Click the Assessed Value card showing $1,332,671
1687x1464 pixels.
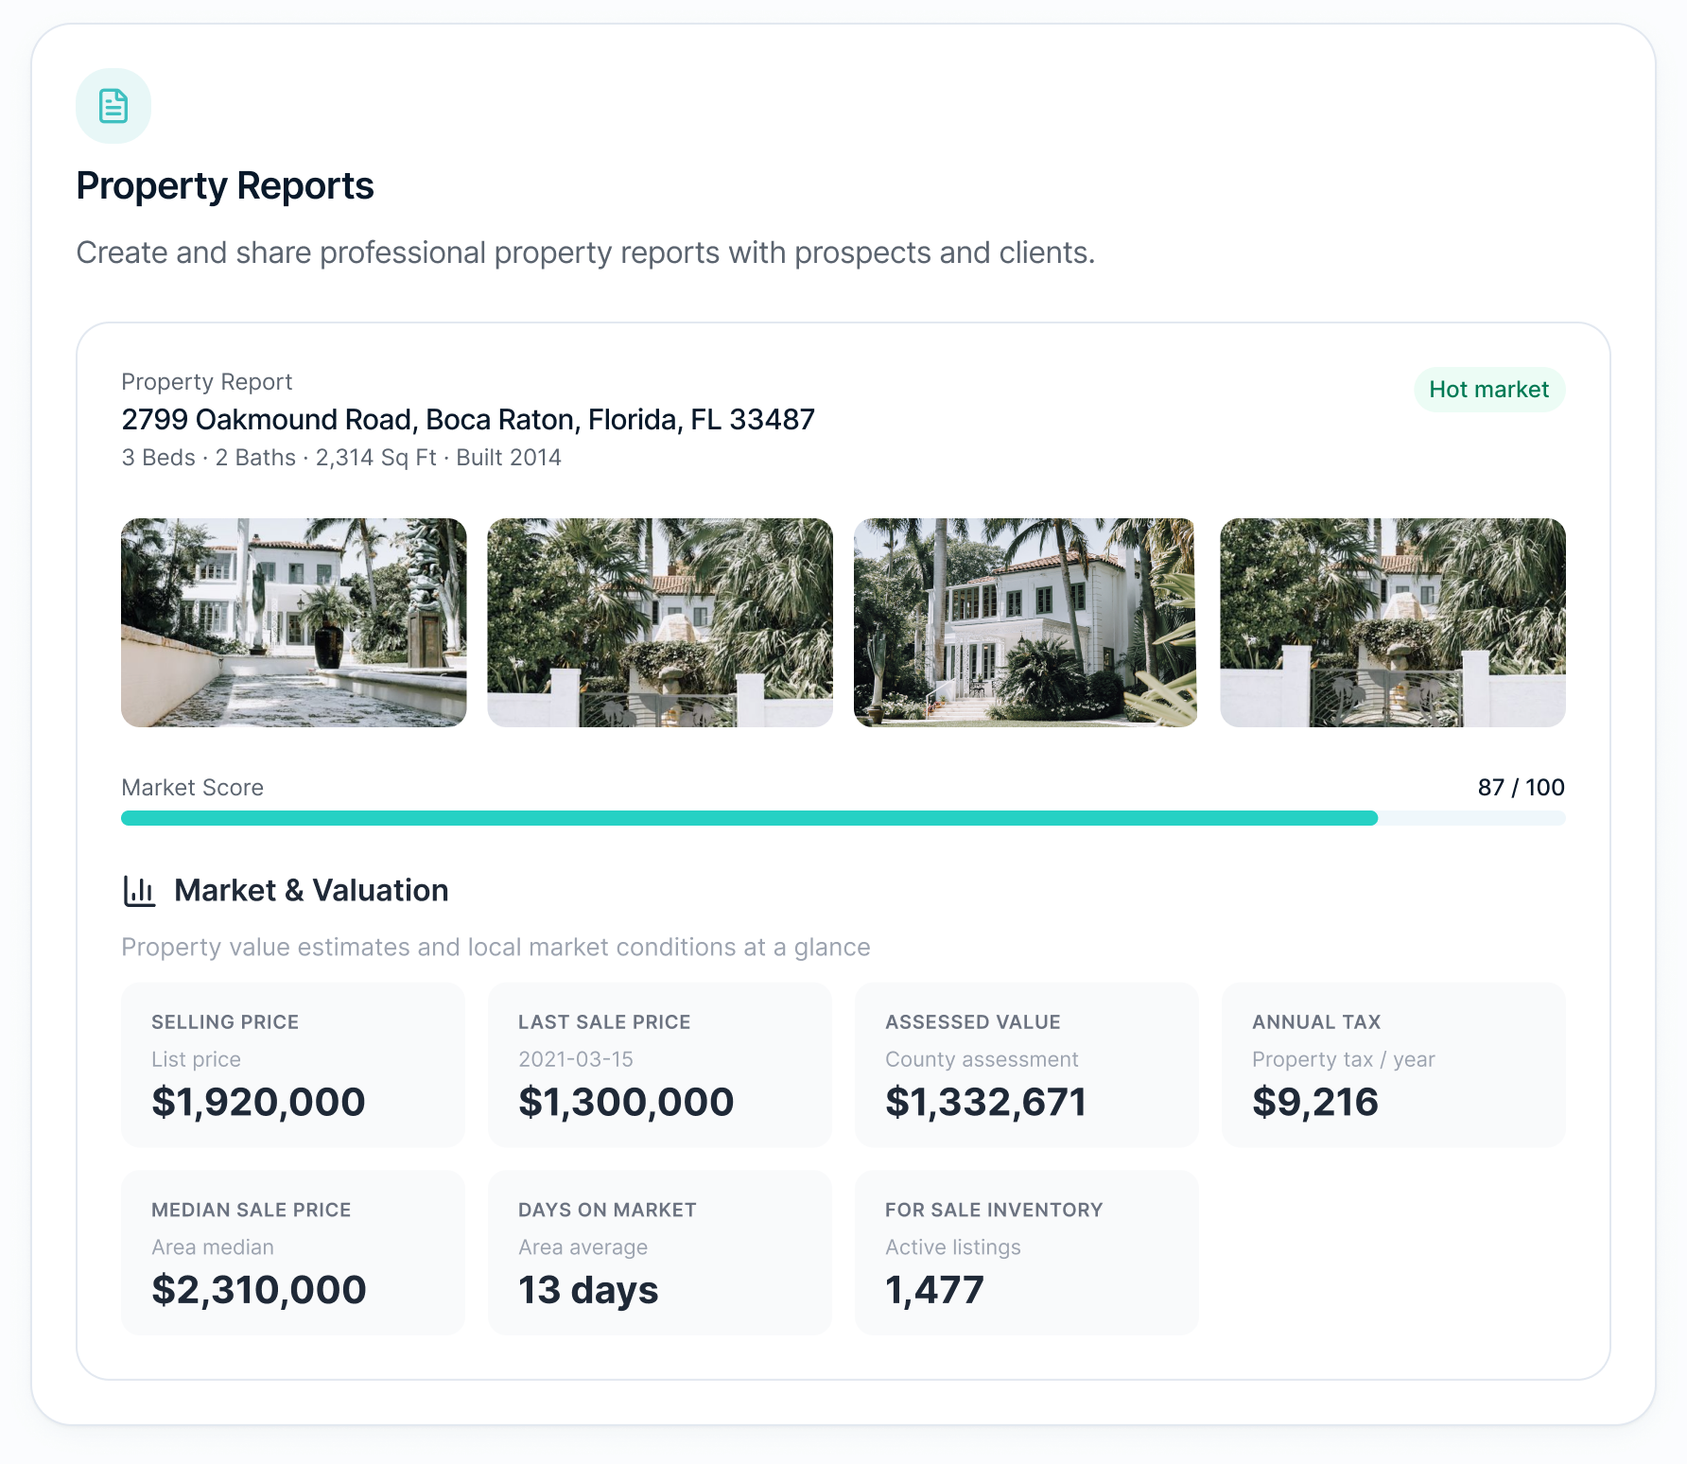click(1027, 1065)
